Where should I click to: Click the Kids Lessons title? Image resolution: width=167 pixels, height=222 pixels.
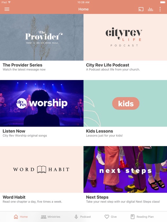click(99, 131)
